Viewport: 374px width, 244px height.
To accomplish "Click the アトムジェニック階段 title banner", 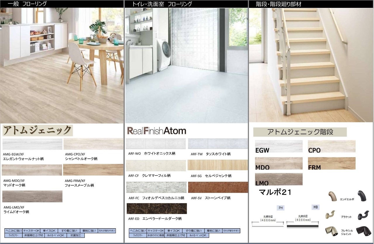I will (x=300, y=132).
